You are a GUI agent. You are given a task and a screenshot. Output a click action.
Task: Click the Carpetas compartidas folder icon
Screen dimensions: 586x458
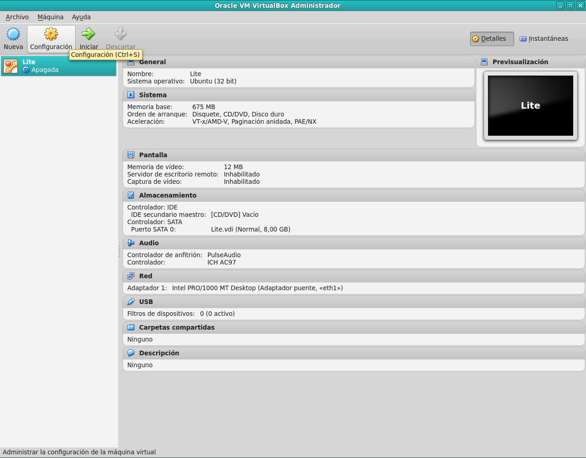[x=131, y=327]
